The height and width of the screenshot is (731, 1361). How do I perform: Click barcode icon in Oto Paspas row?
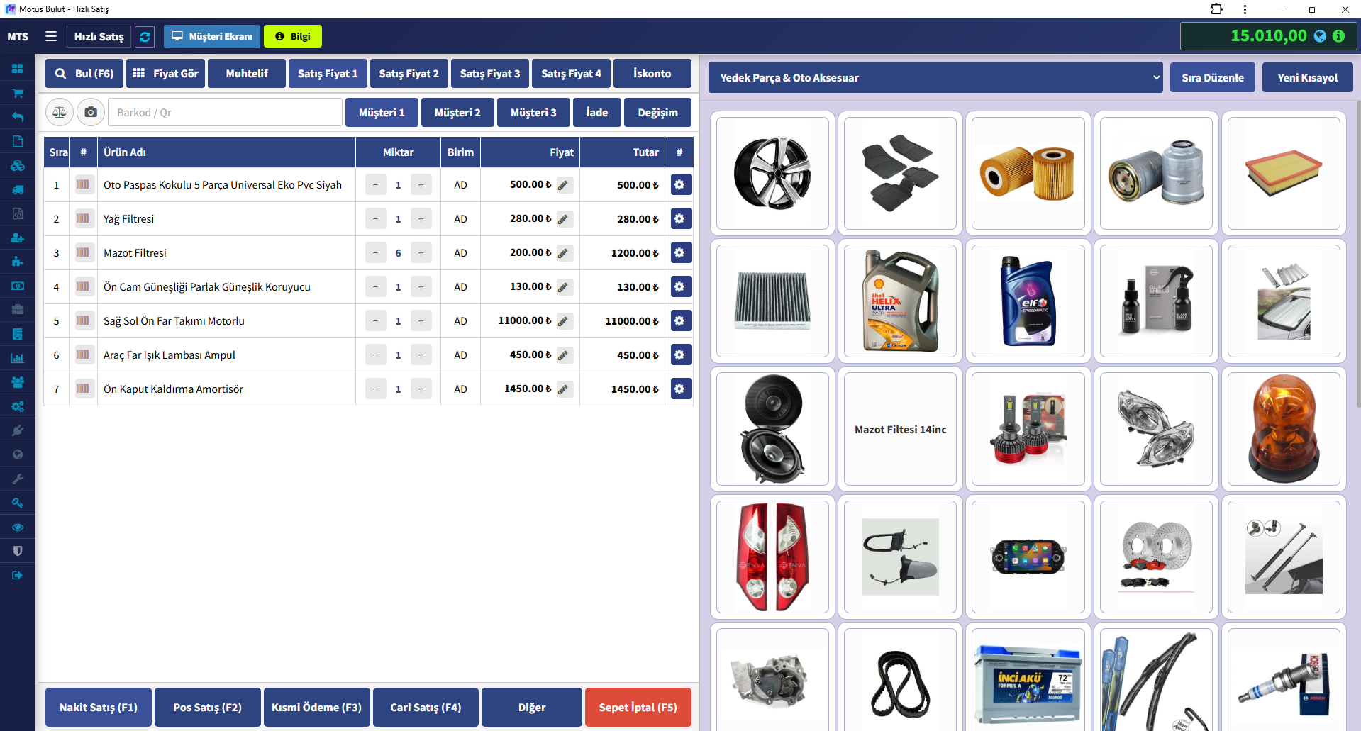coord(83,185)
